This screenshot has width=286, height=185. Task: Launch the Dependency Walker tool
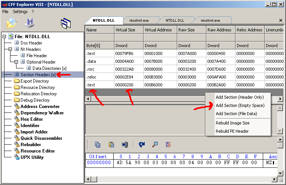pyautogui.click(x=42, y=113)
